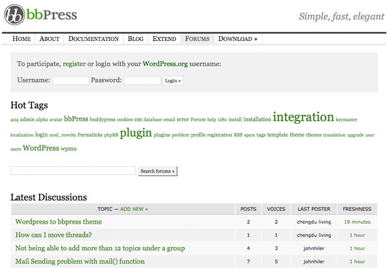389x268 pixels.
Task: Select the Extend nav item
Action: tap(164, 39)
